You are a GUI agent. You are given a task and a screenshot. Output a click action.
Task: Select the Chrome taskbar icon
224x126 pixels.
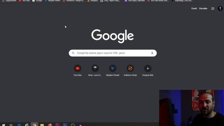pos(34,125)
